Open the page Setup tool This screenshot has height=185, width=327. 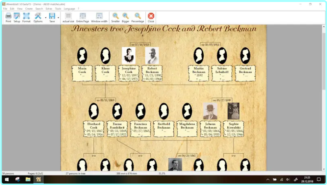pos(17,16)
